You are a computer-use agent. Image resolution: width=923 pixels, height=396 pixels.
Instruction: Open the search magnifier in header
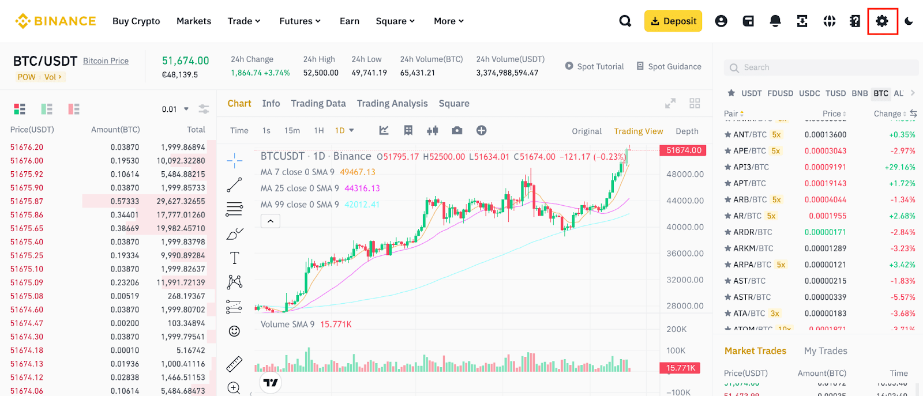coord(625,21)
